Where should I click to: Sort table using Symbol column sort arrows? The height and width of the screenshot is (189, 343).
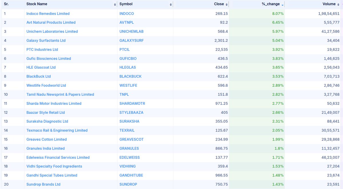coord(171,4)
